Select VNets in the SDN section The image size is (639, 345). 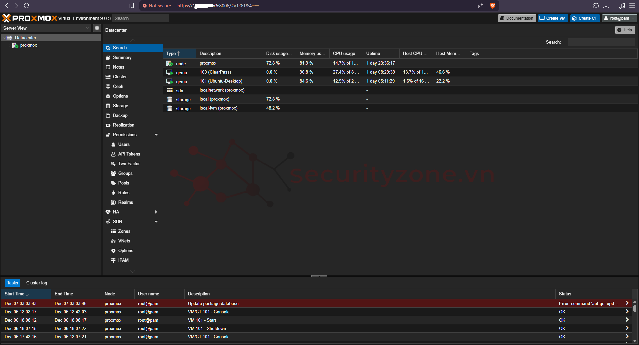coord(124,241)
